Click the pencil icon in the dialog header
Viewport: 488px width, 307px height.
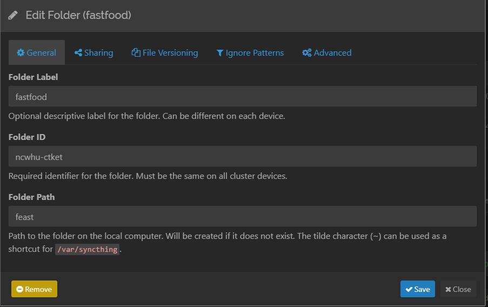[13, 15]
